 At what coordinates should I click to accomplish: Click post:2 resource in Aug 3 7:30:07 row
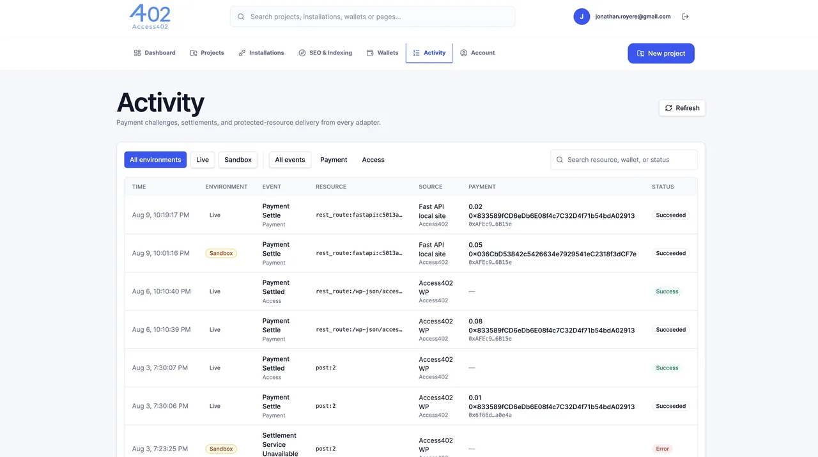326,368
